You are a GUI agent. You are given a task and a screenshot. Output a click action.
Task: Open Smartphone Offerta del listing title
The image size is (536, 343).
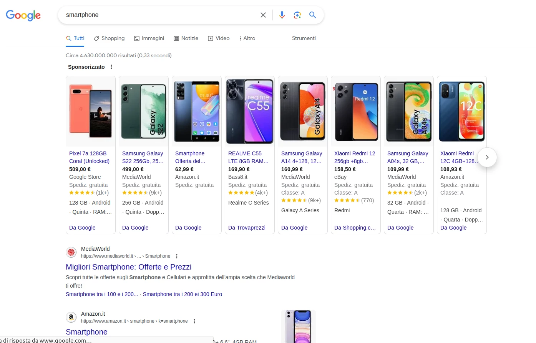pos(190,157)
